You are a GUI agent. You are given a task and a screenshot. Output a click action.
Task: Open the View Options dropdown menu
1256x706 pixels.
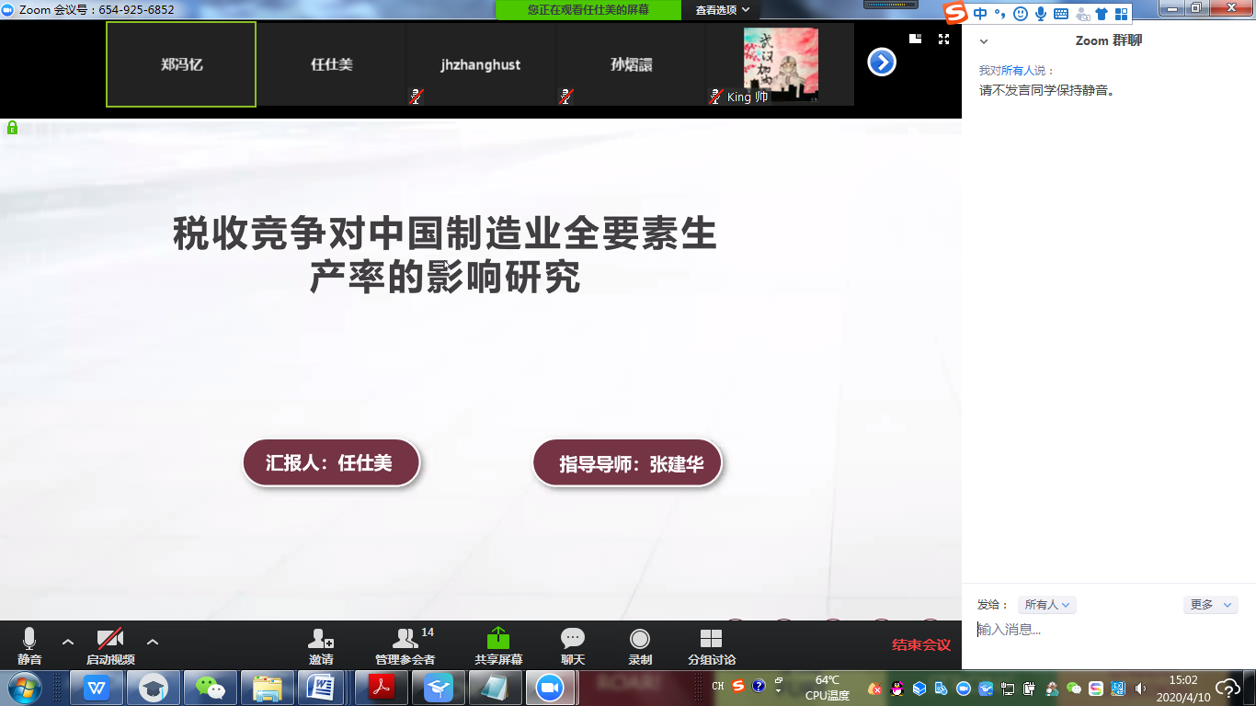pyautogui.click(x=722, y=10)
